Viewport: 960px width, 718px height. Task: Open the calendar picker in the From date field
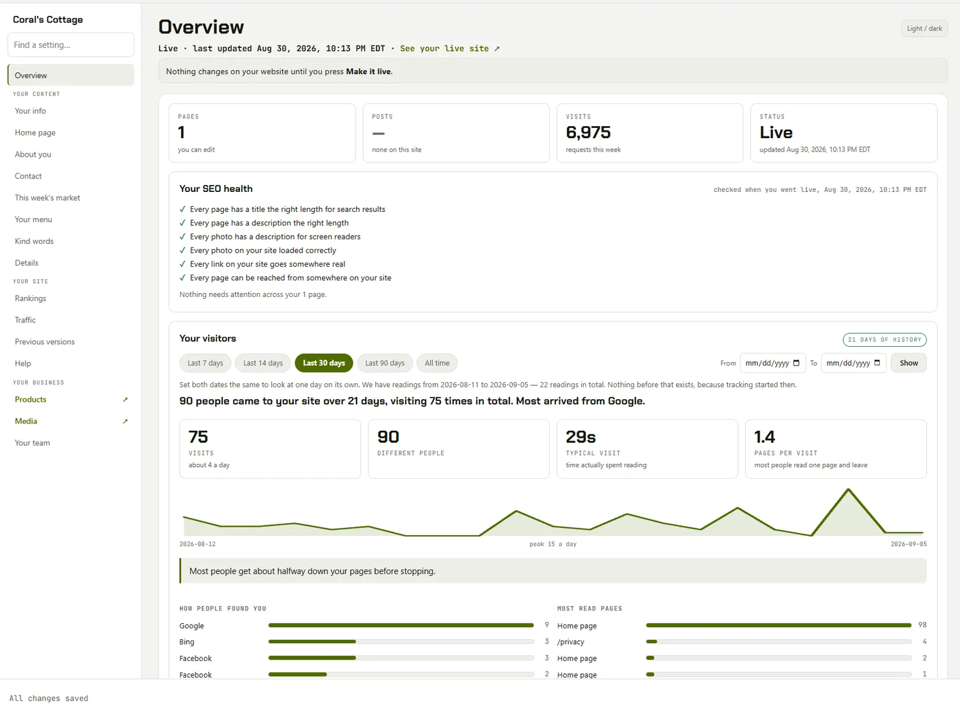pyautogui.click(x=796, y=363)
